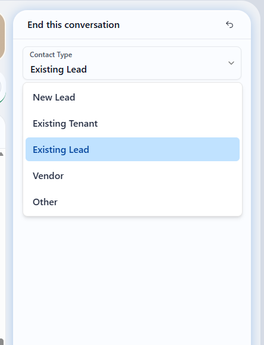Screen dimensions: 264x345
Task: Open the Contact Type combo box
Action: point(132,63)
